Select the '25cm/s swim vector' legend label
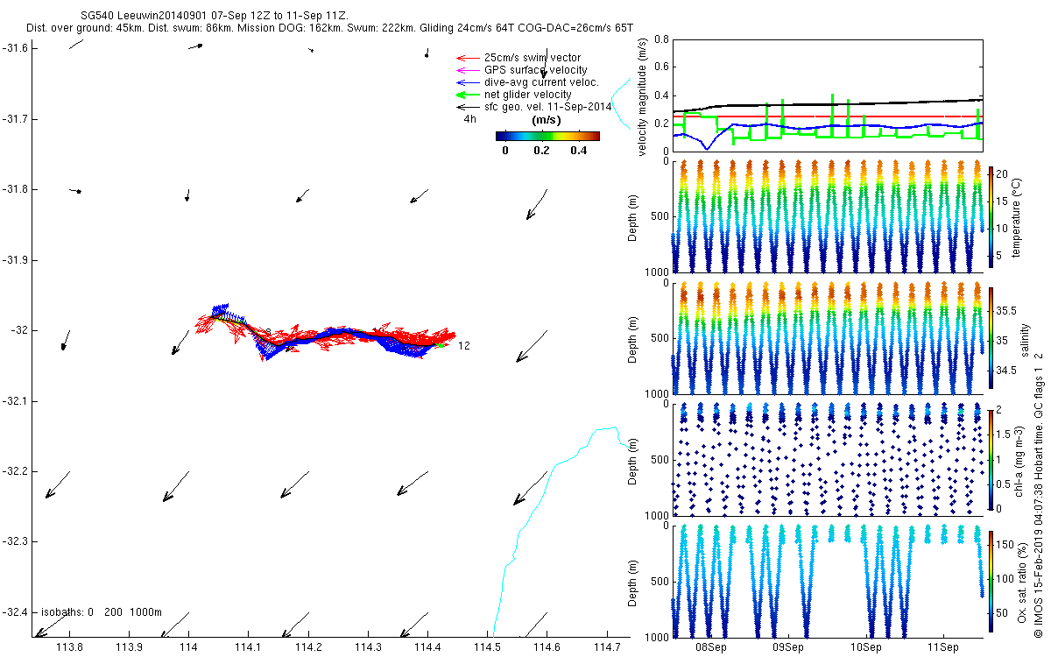The width and height of the screenshot is (1051, 657). point(533,58)
